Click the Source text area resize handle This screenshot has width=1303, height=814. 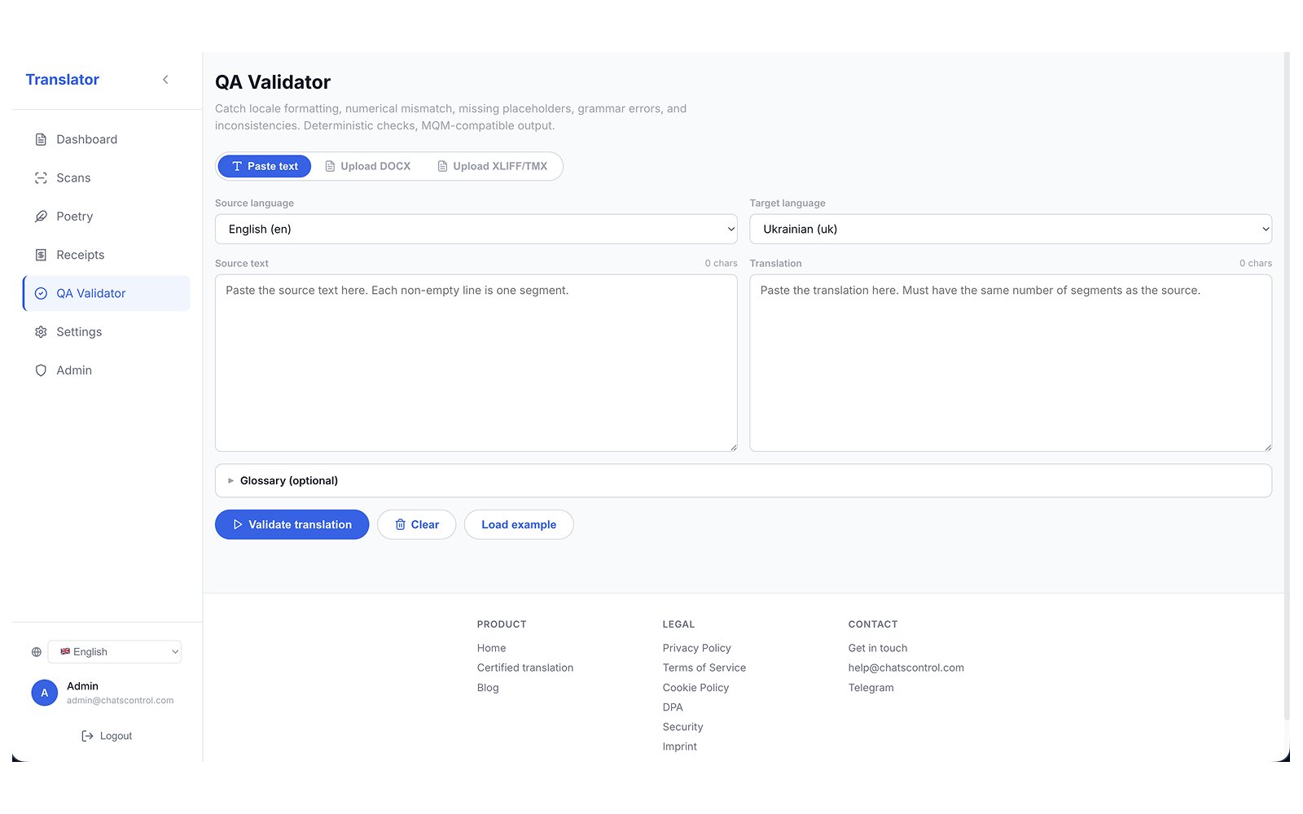tap(733, 447)
